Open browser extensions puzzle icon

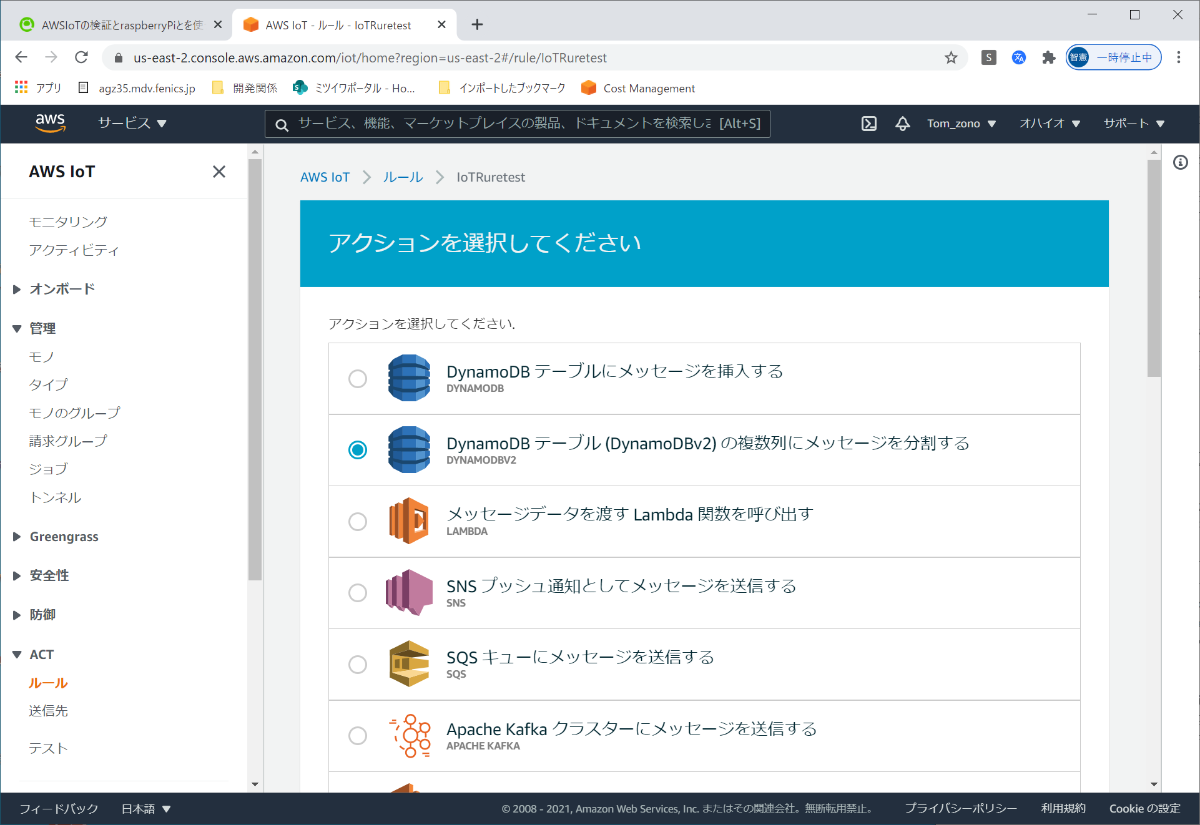coord(1048,58)
